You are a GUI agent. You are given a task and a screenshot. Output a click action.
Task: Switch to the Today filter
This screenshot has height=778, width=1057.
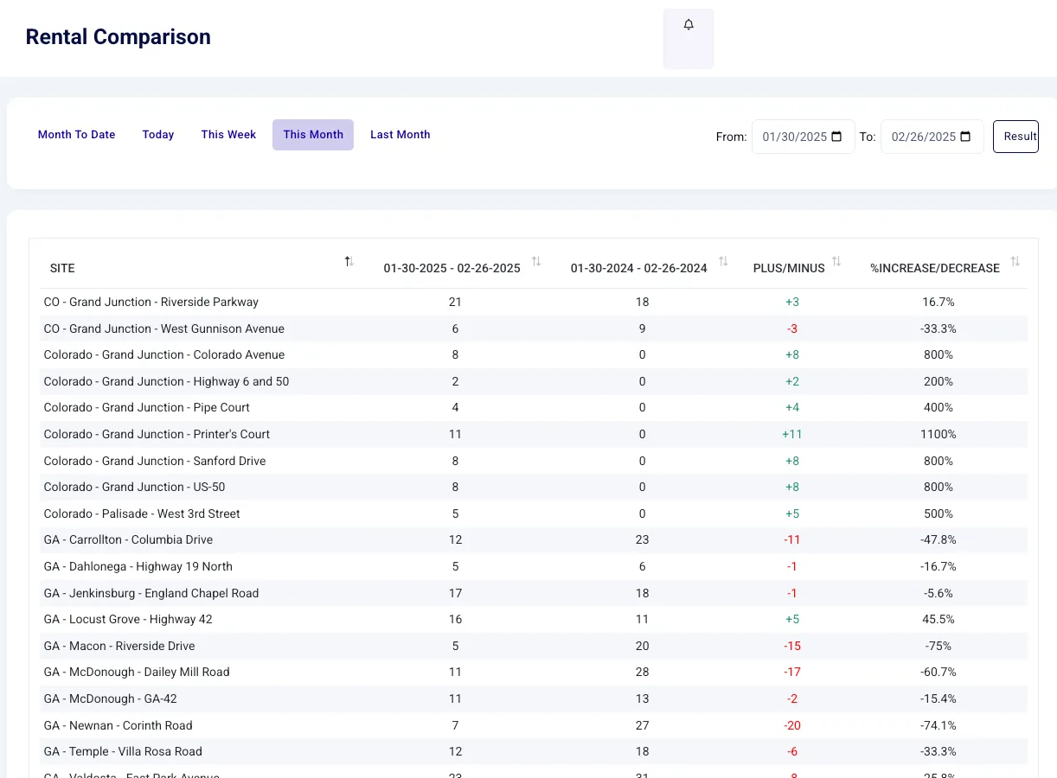point(158,135)
